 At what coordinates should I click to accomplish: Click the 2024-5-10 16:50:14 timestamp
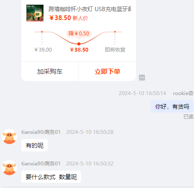coord(142,93)
